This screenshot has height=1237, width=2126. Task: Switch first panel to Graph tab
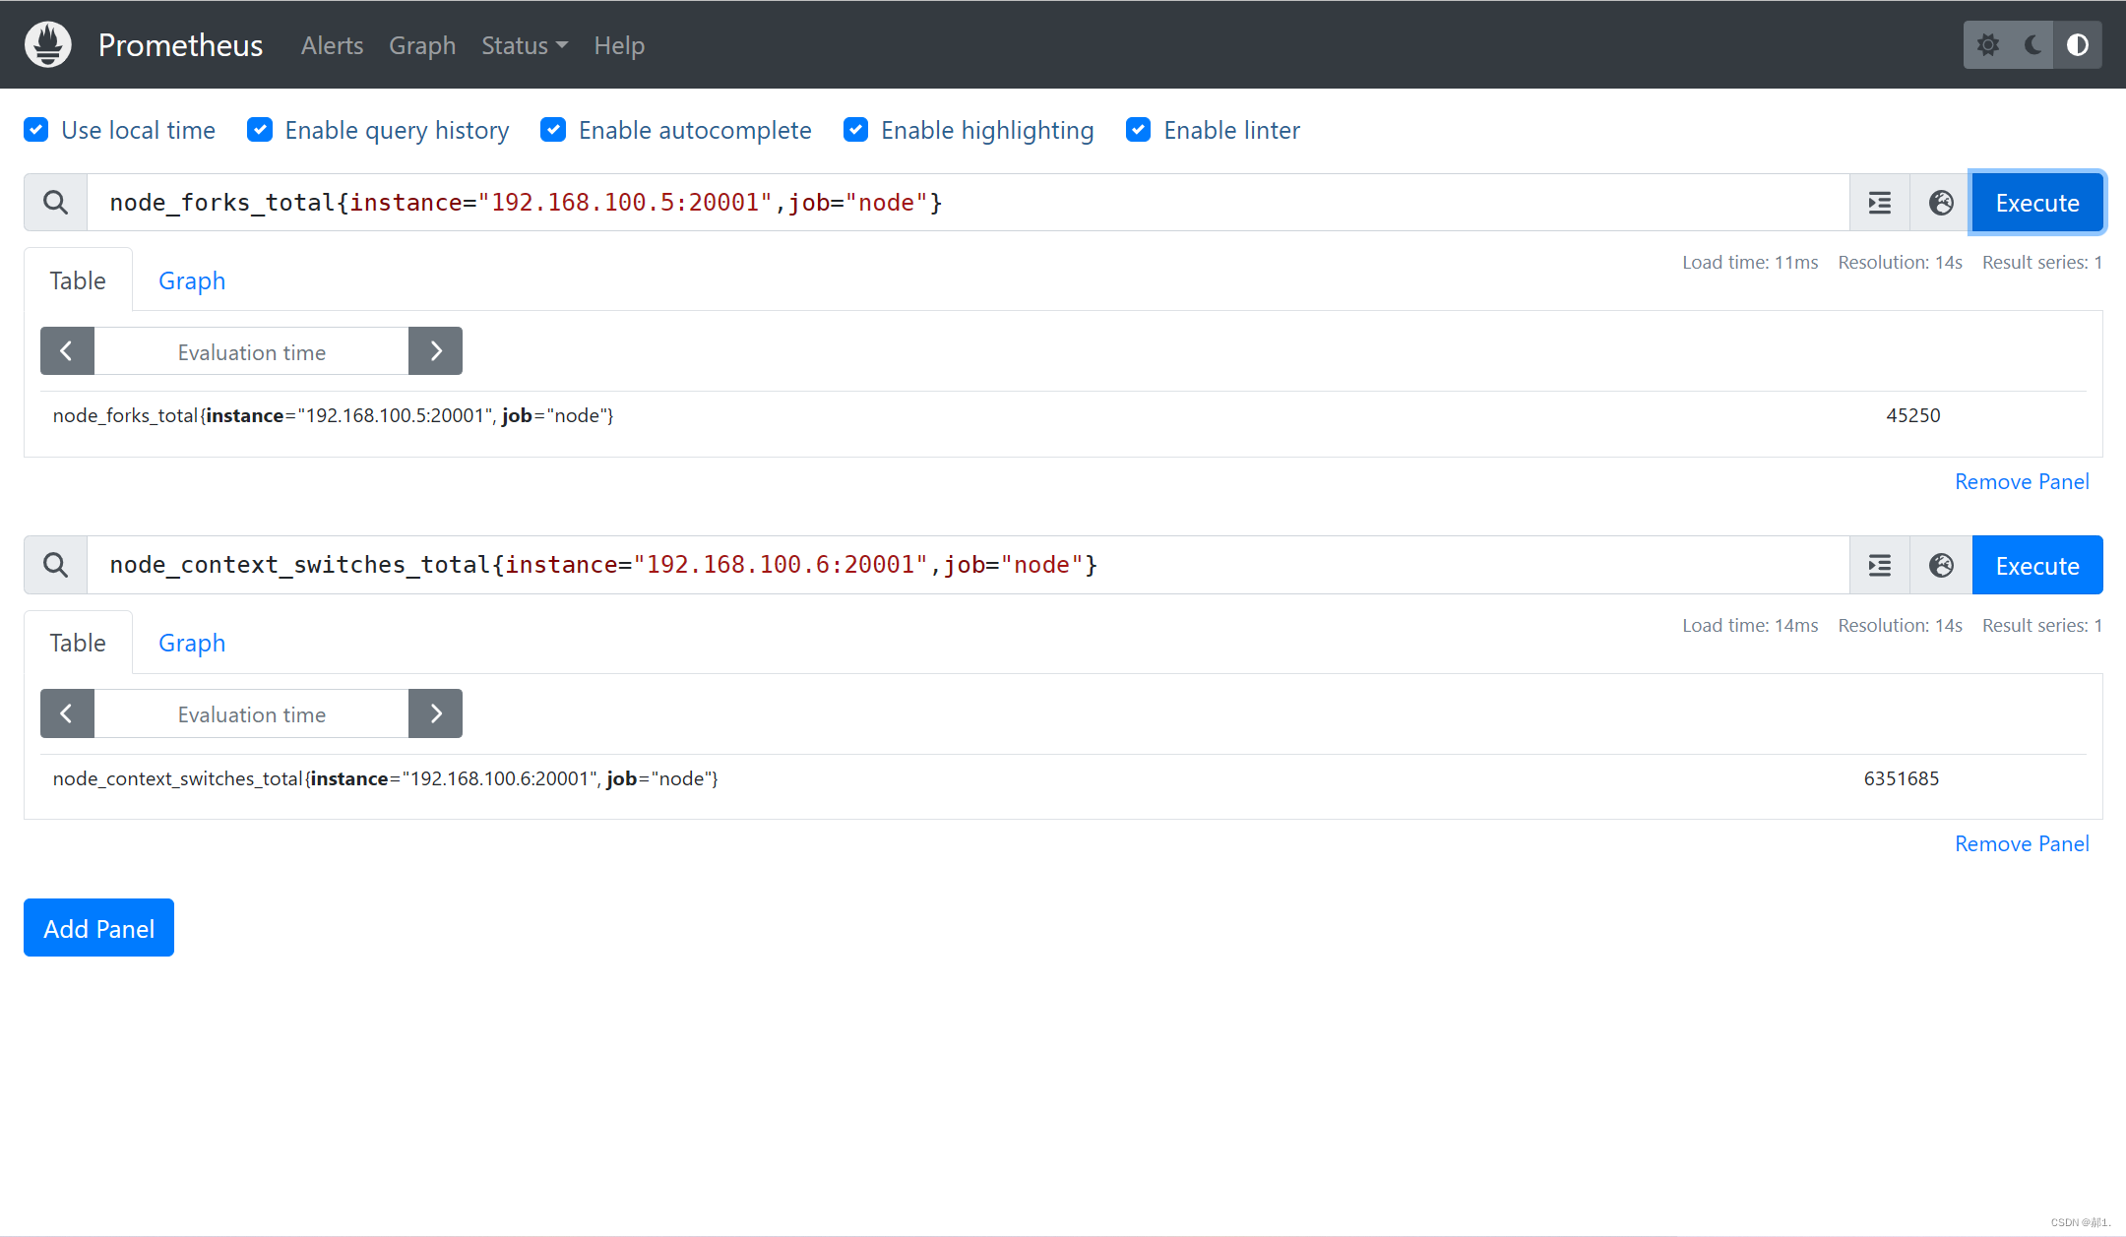point(192,280)
